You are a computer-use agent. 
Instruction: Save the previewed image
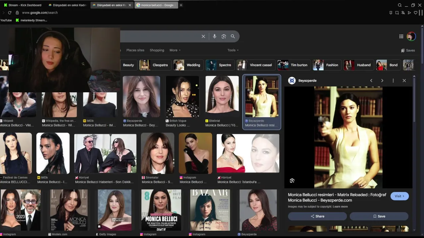click(379, 216)
